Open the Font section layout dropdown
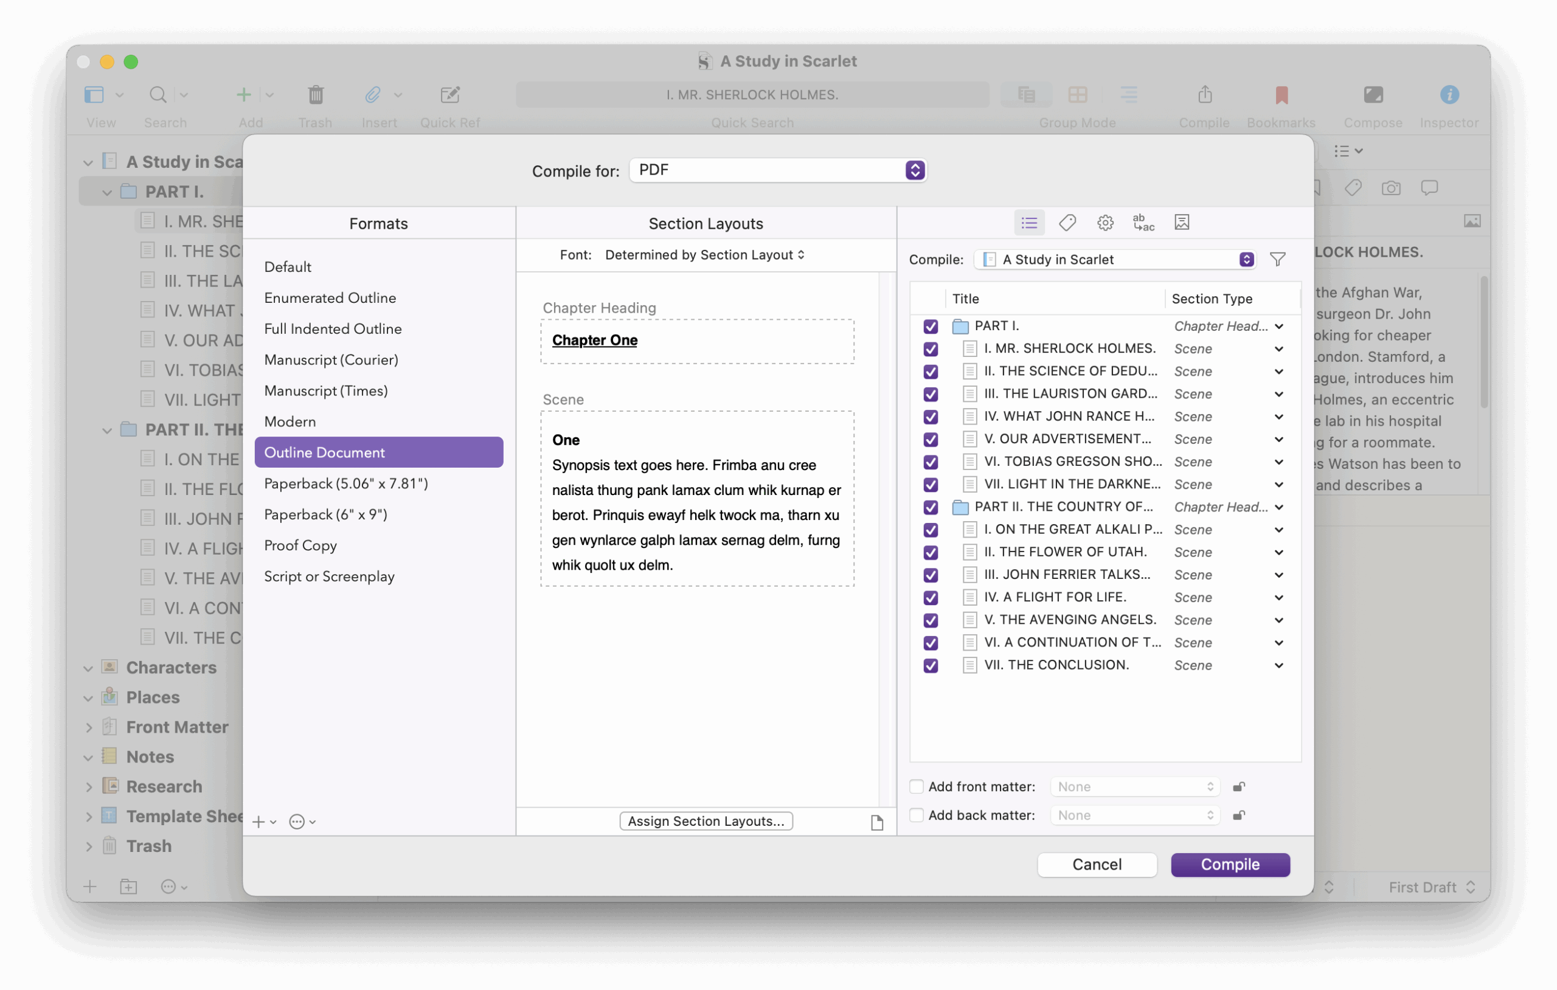This screenshot has height=990, width=1557. [705, 255]
